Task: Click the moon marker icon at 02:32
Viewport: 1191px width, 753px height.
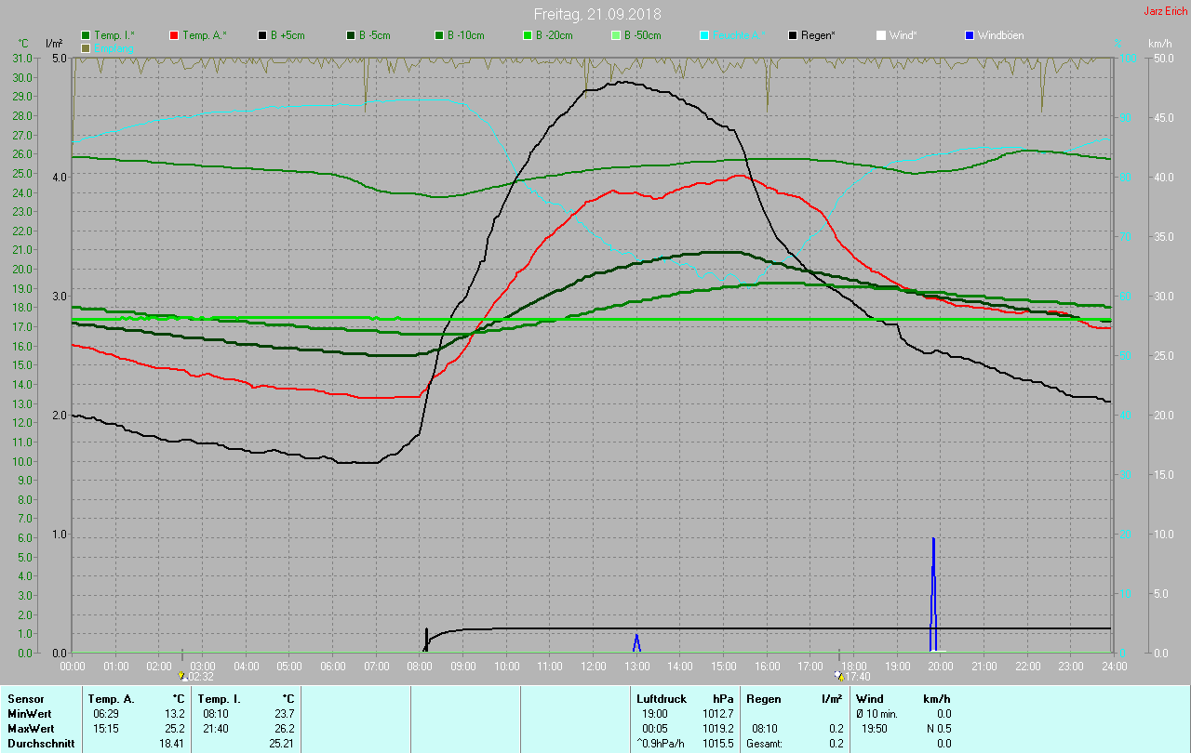Action: (182, 676)
